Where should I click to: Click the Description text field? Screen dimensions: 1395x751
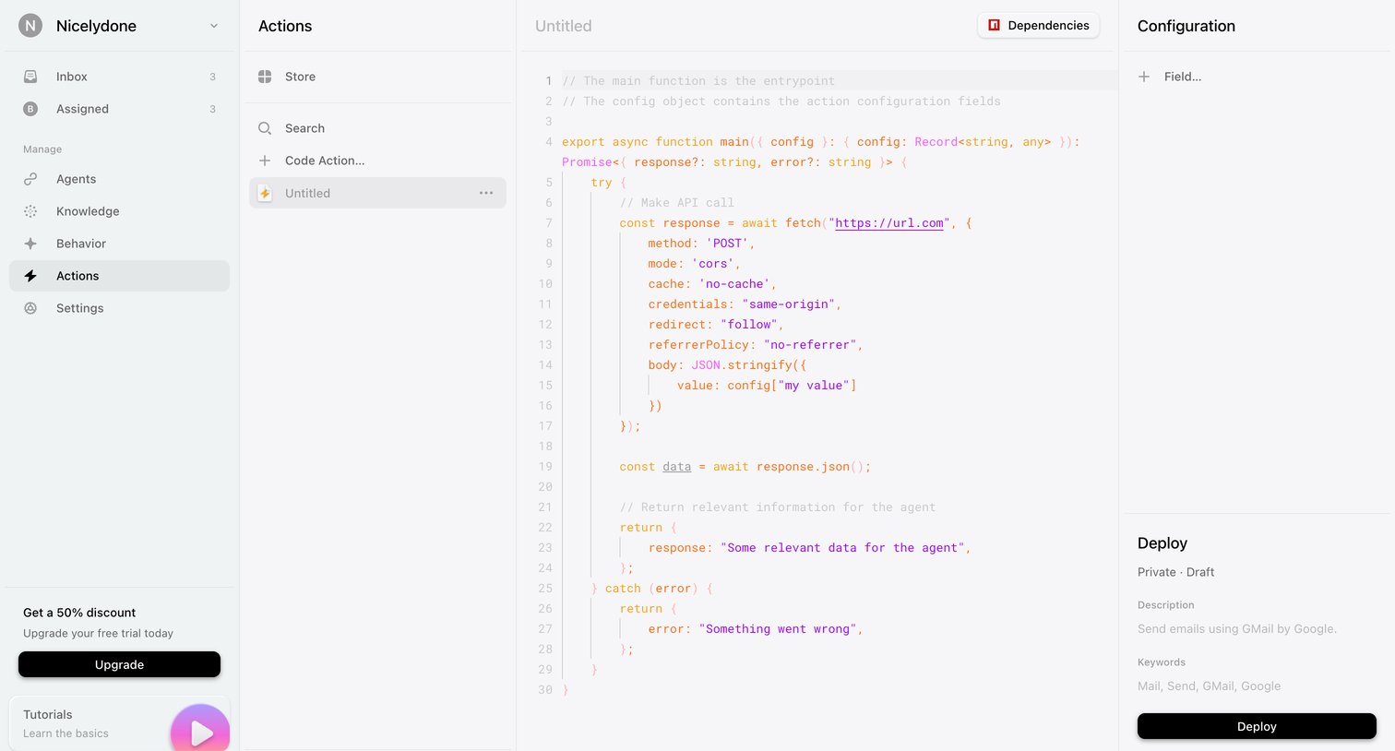[1257, 629]
